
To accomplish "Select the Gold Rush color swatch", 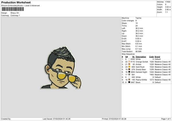I will pyautogui.click(x=129, y=67).
